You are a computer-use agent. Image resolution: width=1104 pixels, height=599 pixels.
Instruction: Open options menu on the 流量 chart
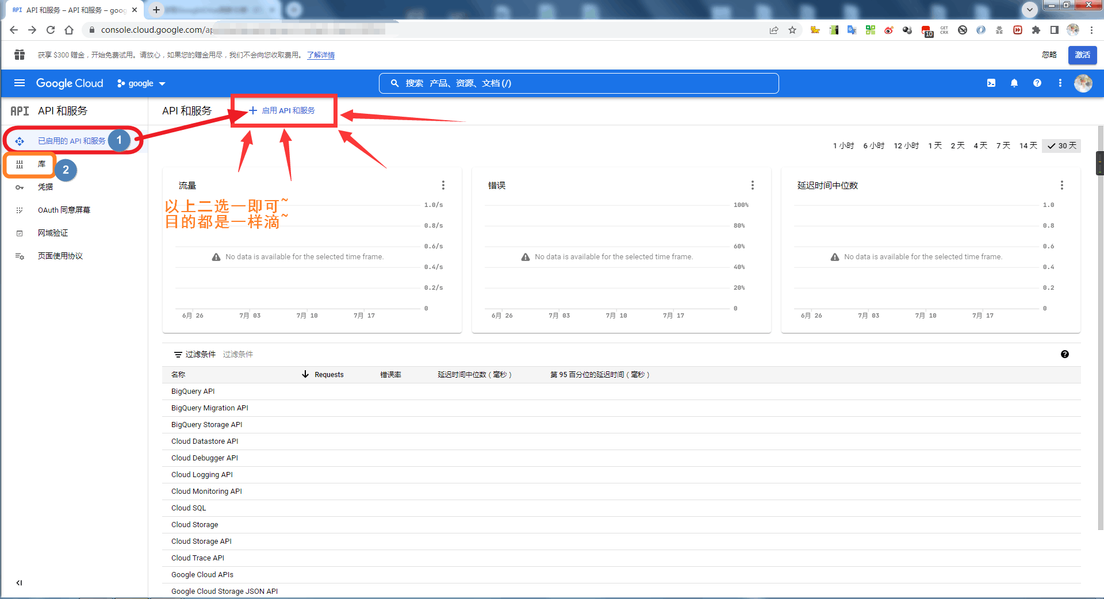click(443, 185)
